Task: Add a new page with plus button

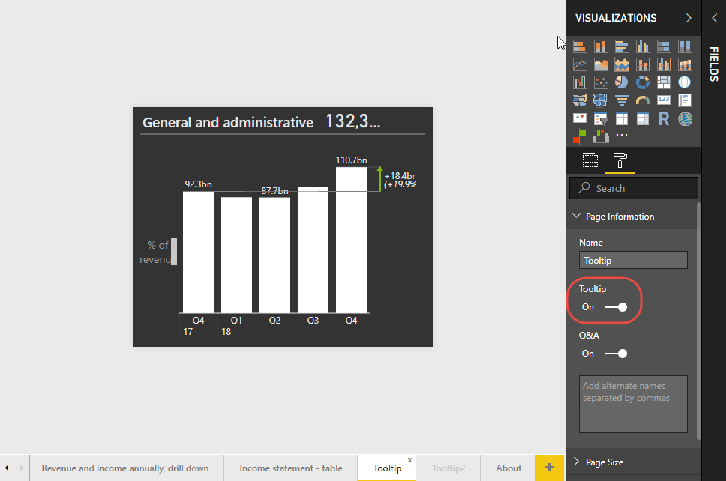Action: (x=549, y=468)
